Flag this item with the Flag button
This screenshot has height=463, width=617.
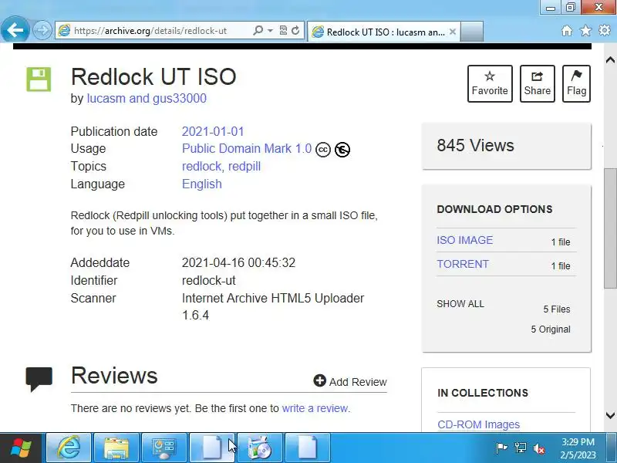click(x=576, y=83)
